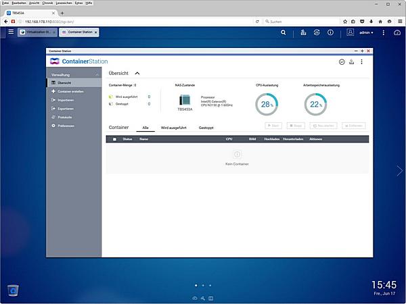406x304 pixels.
Task: Collapse the Verwaltung sidebar group
Action: [97, 75]
